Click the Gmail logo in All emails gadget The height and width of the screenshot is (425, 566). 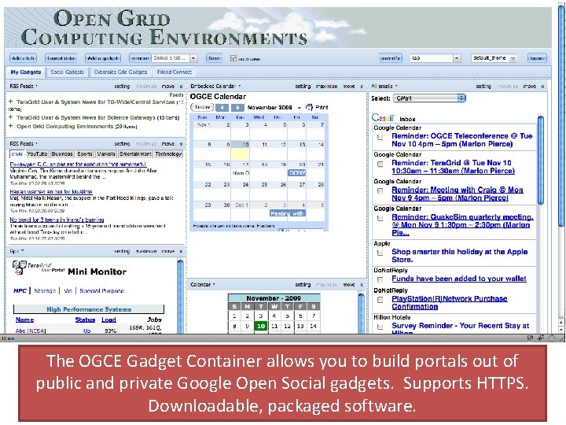click(383, 118)
